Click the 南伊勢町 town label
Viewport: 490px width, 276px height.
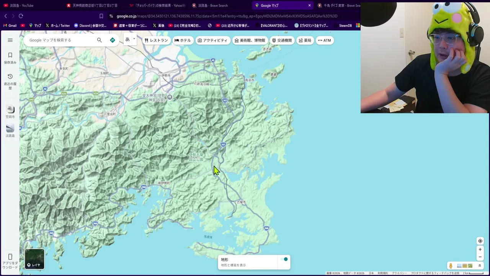[164, 183]
